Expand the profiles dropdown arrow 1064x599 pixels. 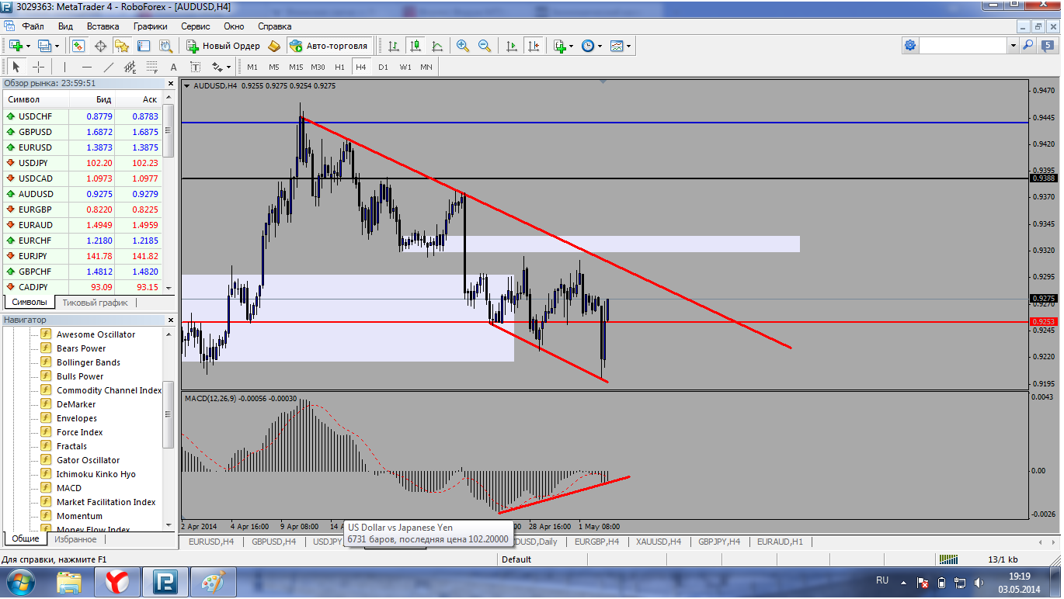pyautogui.click(x=56, y=47)
